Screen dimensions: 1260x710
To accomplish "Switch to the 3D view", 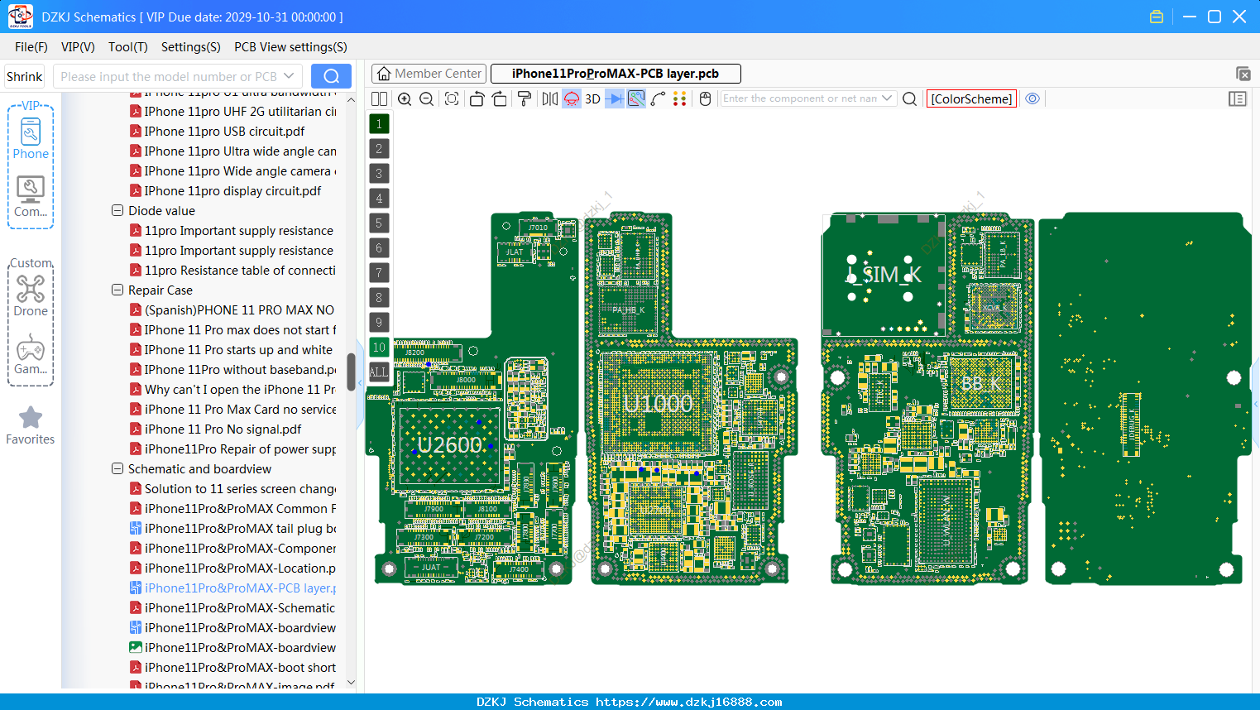I will coord(592,98).
